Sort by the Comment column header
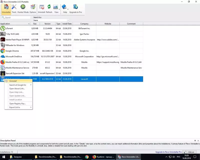The image size is (200, 160). point(131,24)
